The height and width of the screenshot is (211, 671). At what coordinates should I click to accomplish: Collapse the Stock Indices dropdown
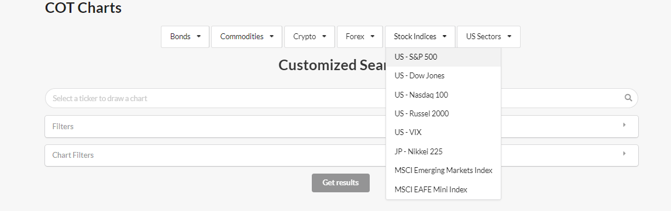420,37
